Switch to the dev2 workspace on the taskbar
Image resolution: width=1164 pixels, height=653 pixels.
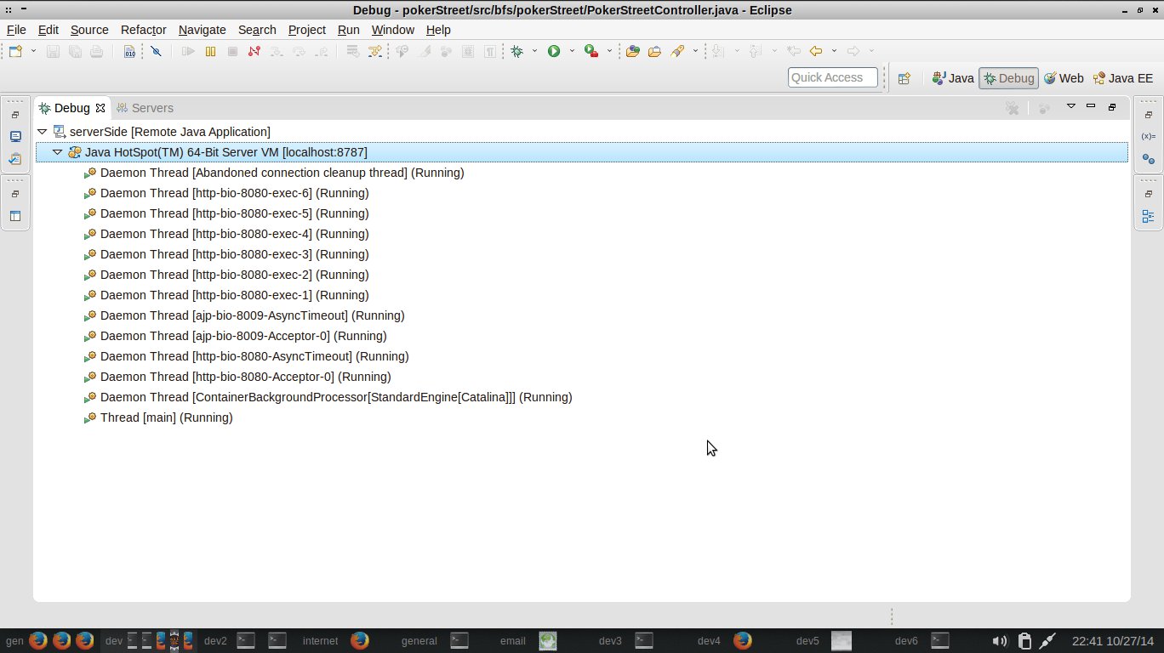(215, 640)
